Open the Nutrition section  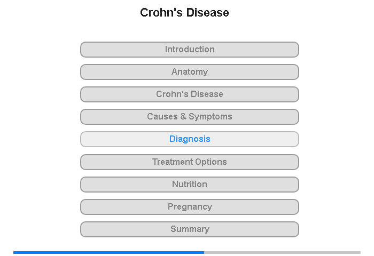point(190,185)
